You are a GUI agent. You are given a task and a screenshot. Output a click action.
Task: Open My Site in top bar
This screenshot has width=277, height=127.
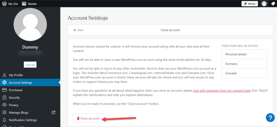point(10,4)
